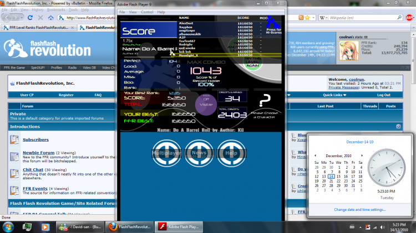This screenshot has width=416, height=233.
Task: Click the Adblock Plus ABP icon
Action: point(409,18)
